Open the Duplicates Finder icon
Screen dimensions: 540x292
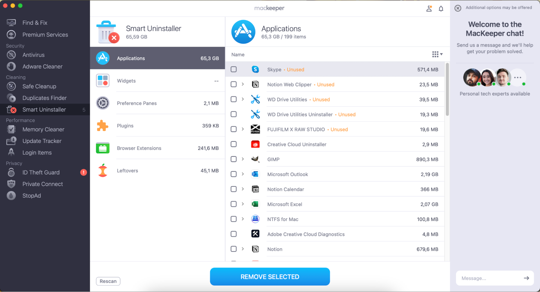pyautogui.click(x=11, y=98)
